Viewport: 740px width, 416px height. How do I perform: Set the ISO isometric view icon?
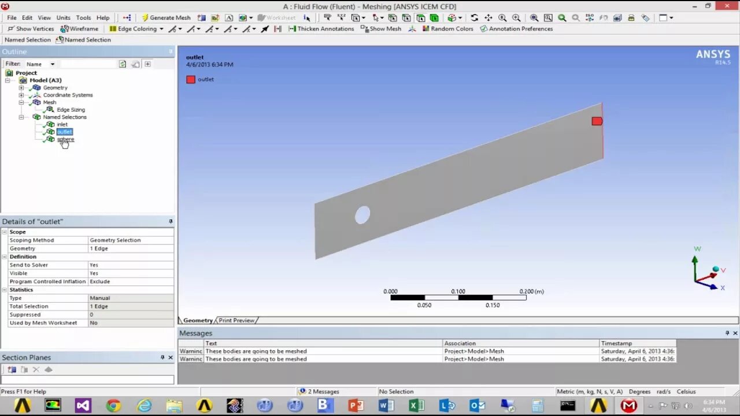(x=590, y=17)
